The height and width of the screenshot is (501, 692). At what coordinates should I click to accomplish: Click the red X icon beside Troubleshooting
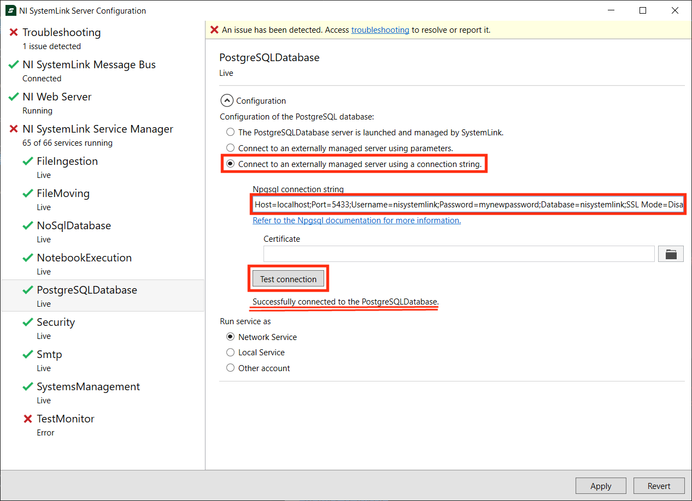click(x=14, y=33)
